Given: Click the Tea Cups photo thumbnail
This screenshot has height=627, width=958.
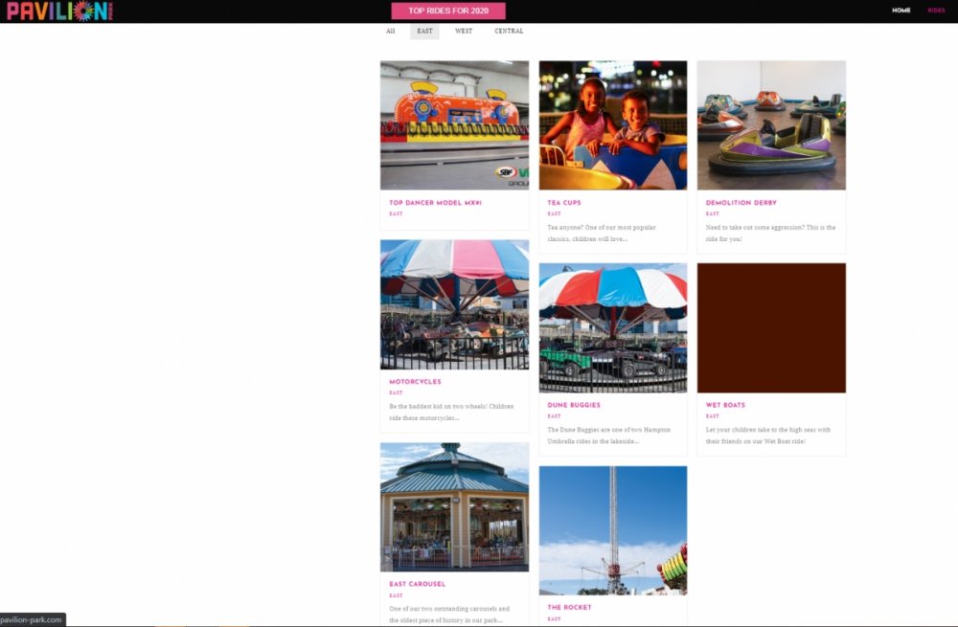Looking at the screenshot, I should 613,124.
